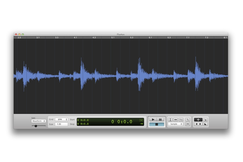The width and height of the screenshot is (243, 162).
Task: Click ruler marker 5.1
Action: coord(113,38)
